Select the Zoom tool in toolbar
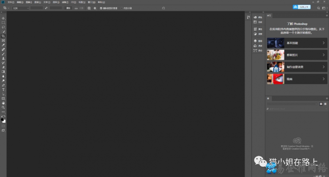329x177 pixels. tap(3, 107)
